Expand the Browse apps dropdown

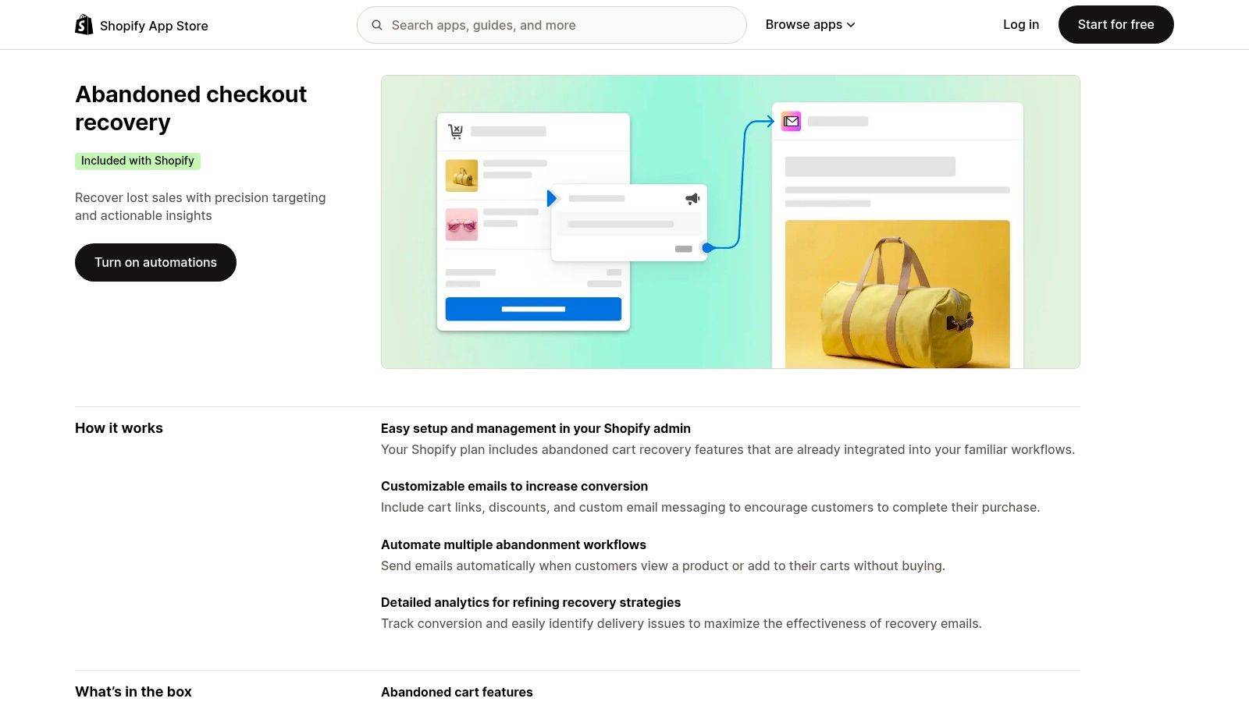point(810,25)
